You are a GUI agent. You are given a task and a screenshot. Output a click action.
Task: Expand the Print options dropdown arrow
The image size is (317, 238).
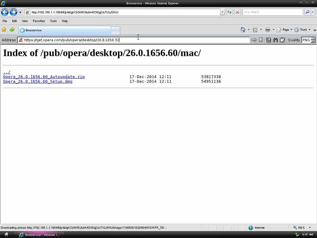(x=273, y=30)
